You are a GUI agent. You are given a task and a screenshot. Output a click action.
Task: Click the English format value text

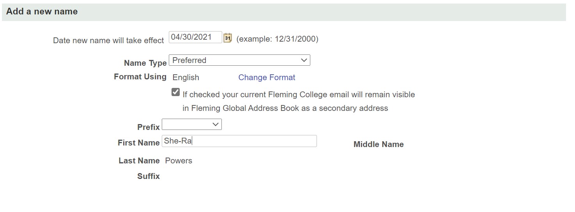pos(186,77)
